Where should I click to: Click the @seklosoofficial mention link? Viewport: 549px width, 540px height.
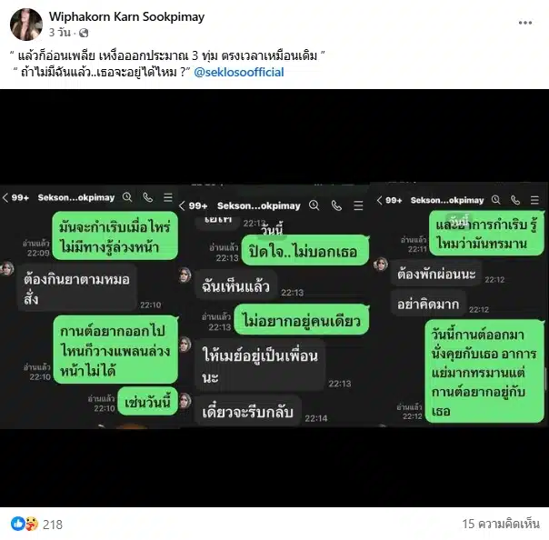239,72
